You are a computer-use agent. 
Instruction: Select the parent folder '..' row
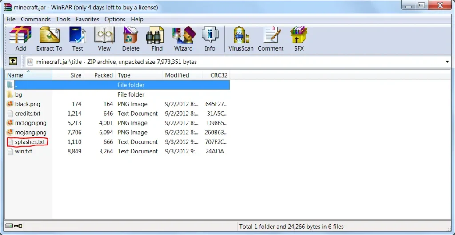pos(117,85)
